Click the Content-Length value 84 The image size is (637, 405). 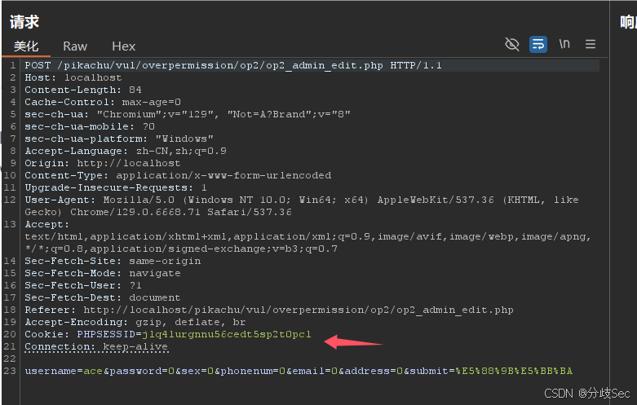click(135, 90)
